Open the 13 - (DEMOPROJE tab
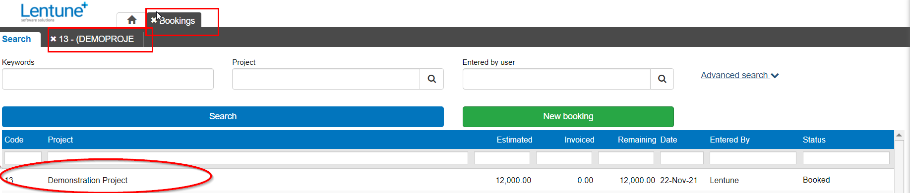The height and width of the screenshot is (193, 910). point(96,39)
